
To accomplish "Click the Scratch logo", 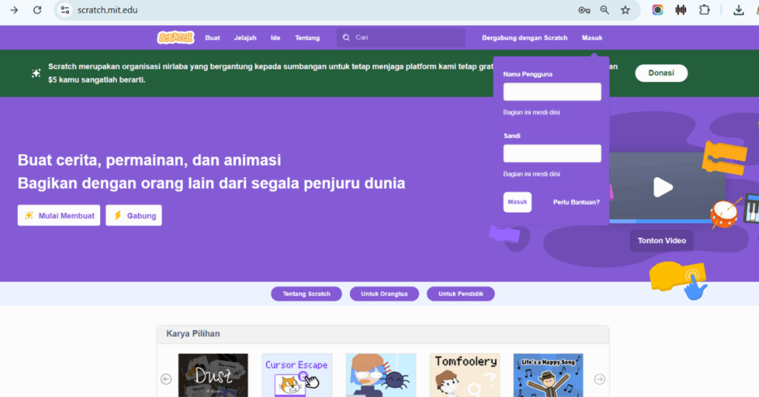I will (x=176, y=37).
